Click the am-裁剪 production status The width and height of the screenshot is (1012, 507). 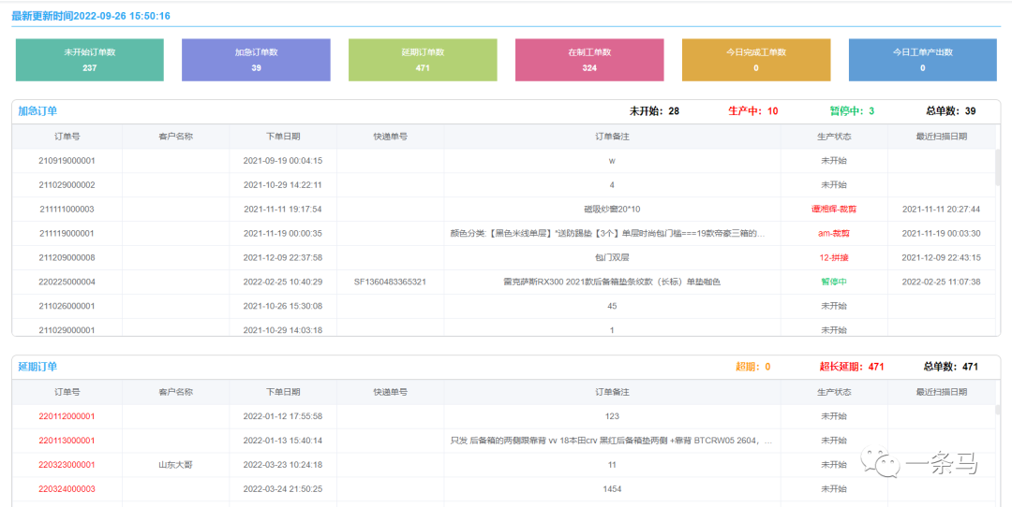pyautogui.click(x=834, y=233)
